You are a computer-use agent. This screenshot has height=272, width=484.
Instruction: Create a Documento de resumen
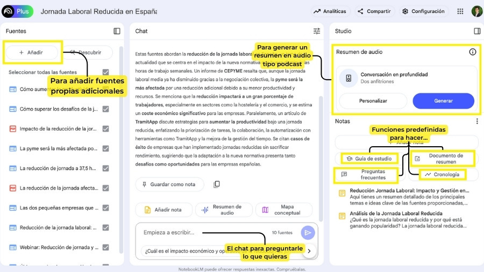(x=443, y=159)
